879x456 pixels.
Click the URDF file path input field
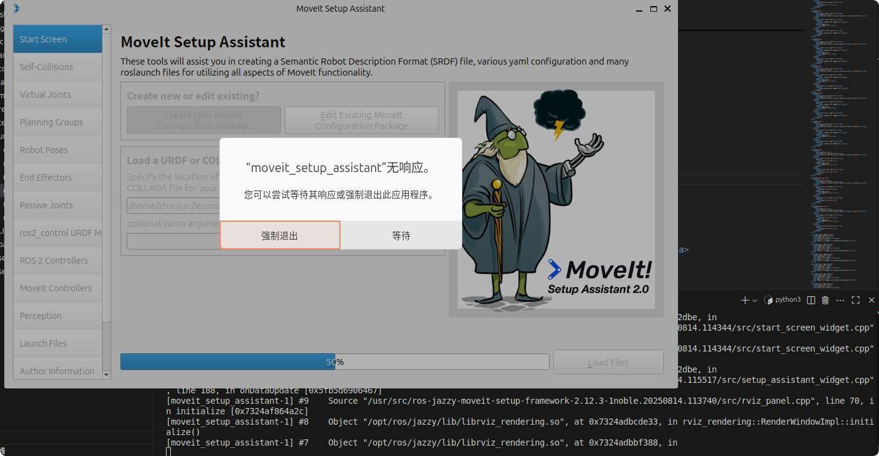[x=173, y=205]
